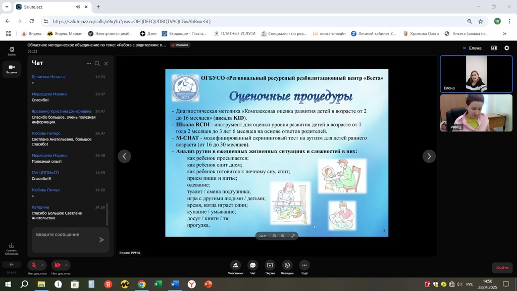This screenshot has width=517, height=291.
Task: Expand camera device options arrow
Action: (66, 265)
